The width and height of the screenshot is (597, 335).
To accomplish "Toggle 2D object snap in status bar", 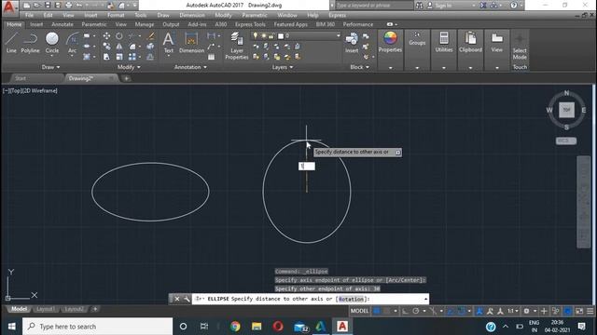I will [461, 311].
